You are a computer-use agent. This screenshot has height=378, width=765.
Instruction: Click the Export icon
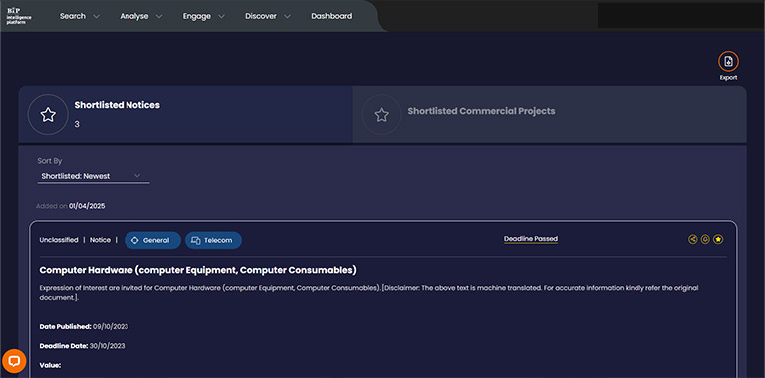[728, 61]
